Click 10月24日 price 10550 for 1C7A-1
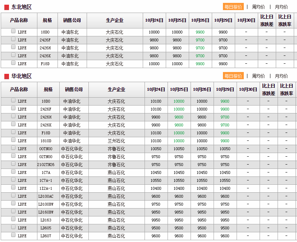The image size is (297, 242). click(156, 180)
